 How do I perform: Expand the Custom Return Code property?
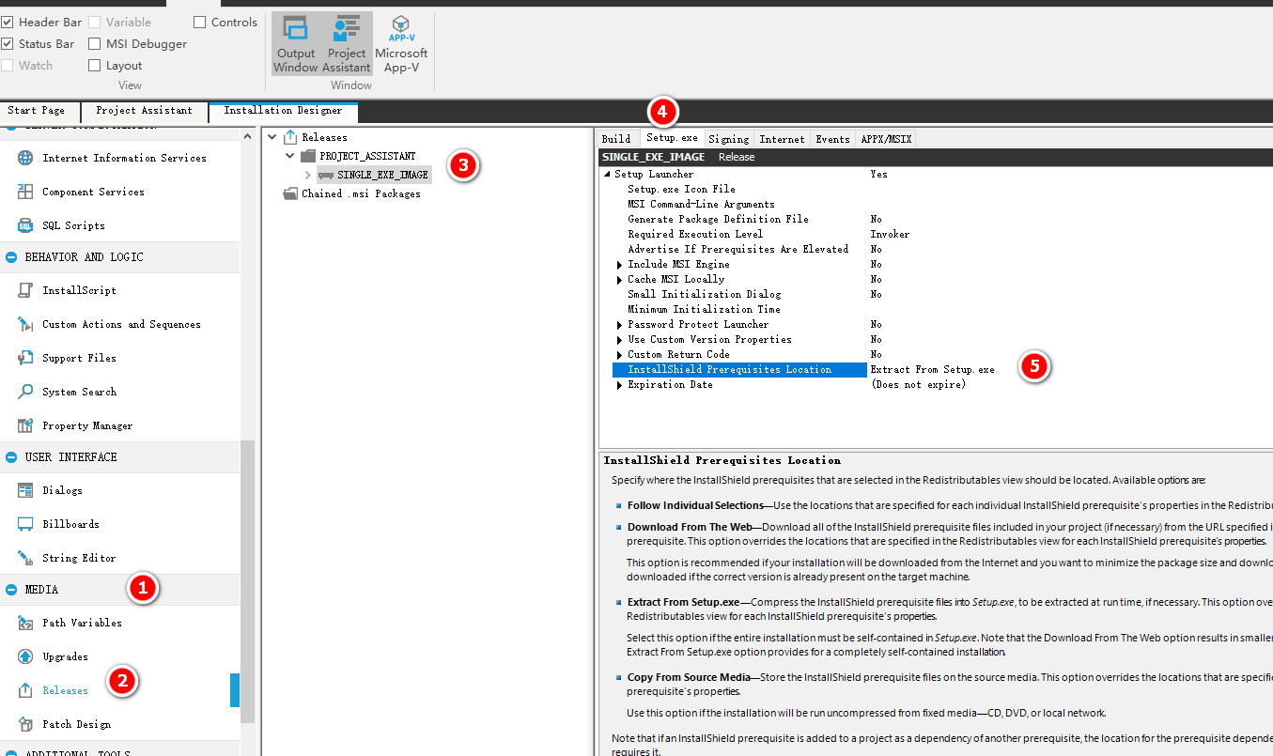[x=619, y=354]
